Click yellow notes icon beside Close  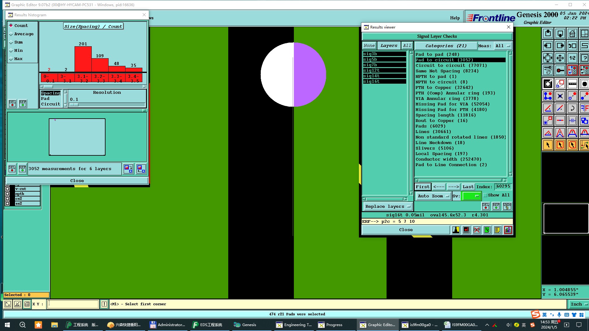(x=498, y=230)
